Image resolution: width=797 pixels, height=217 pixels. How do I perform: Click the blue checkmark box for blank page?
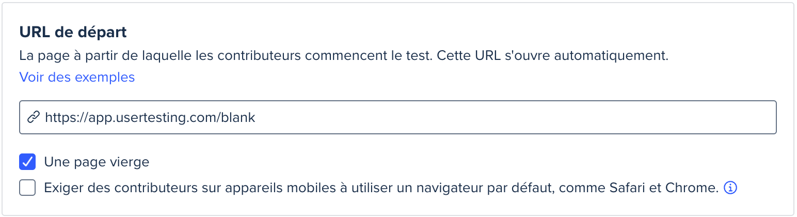[27, 162]
